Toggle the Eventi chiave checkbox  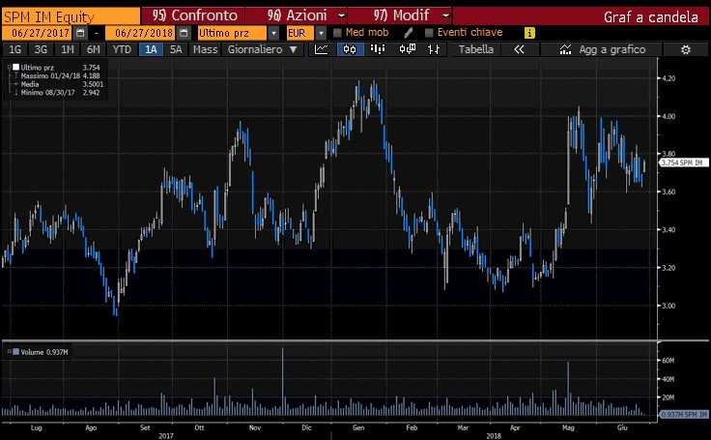[x=429, y=33]
